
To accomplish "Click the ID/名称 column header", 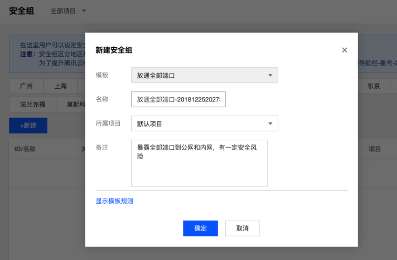I will [x=25, y=149].
